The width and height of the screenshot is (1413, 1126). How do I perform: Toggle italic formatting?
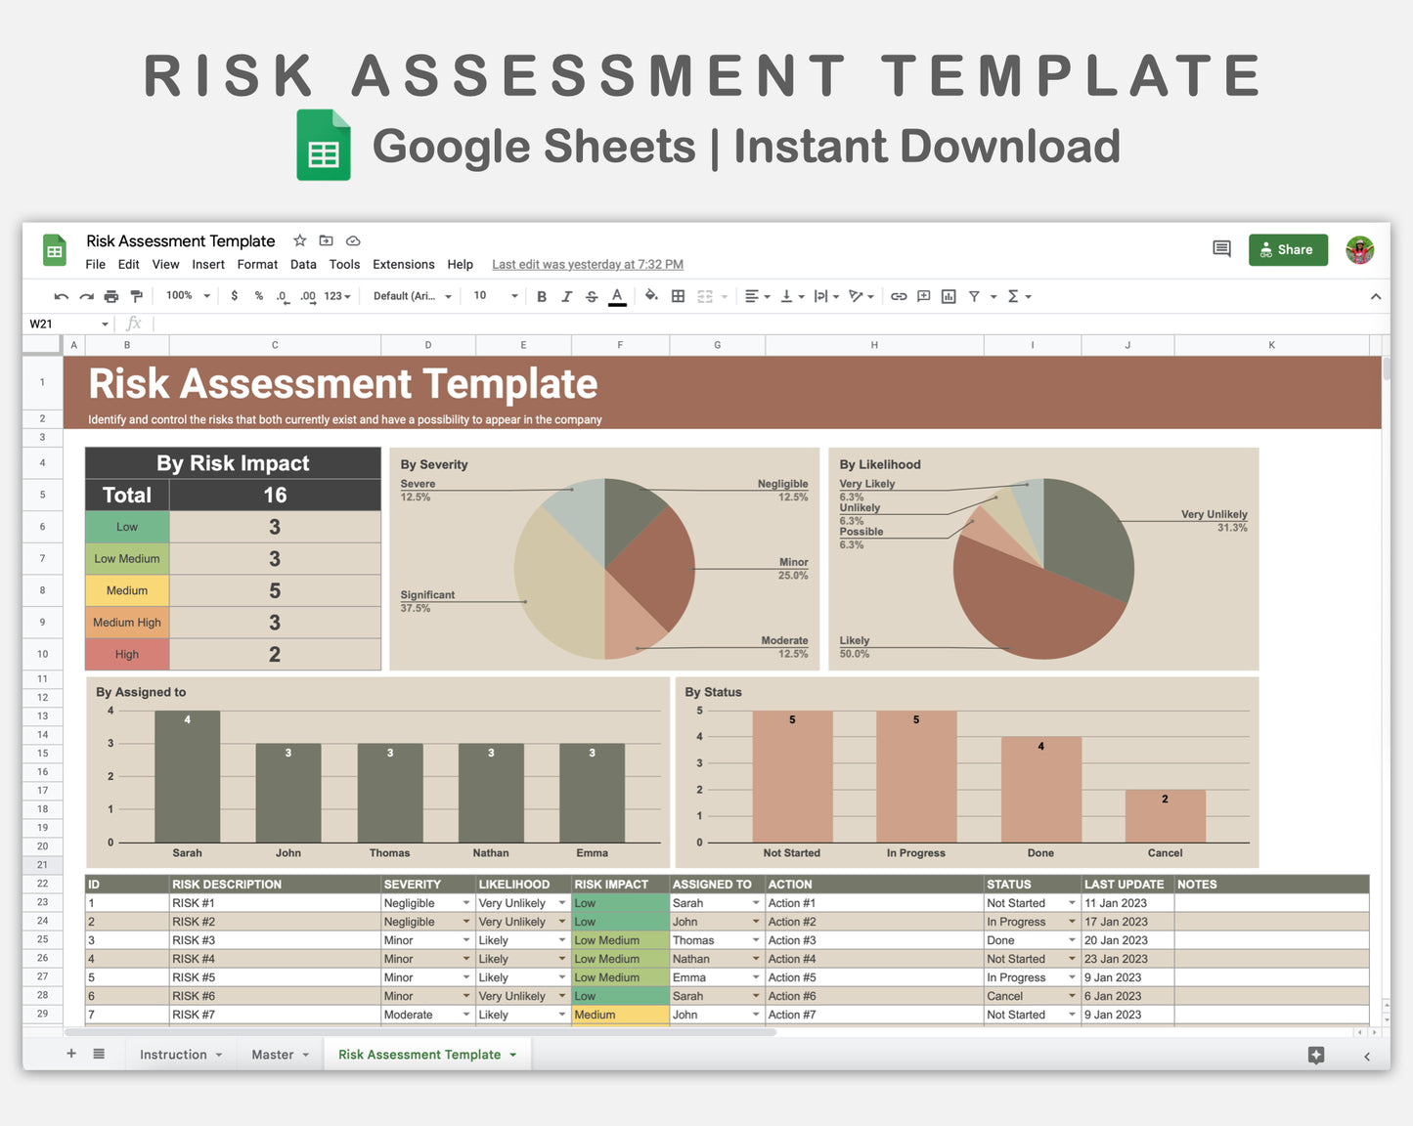(567, 296)
